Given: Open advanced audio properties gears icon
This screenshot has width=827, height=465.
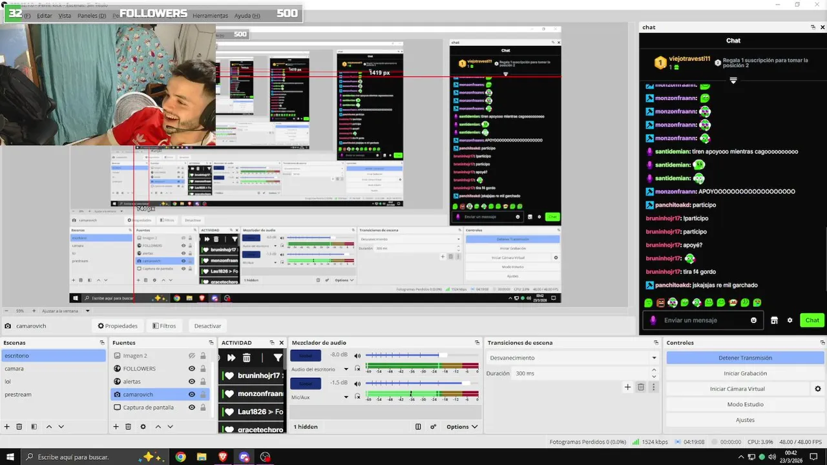Looking at the screenshot, I should tap(434, 427).
